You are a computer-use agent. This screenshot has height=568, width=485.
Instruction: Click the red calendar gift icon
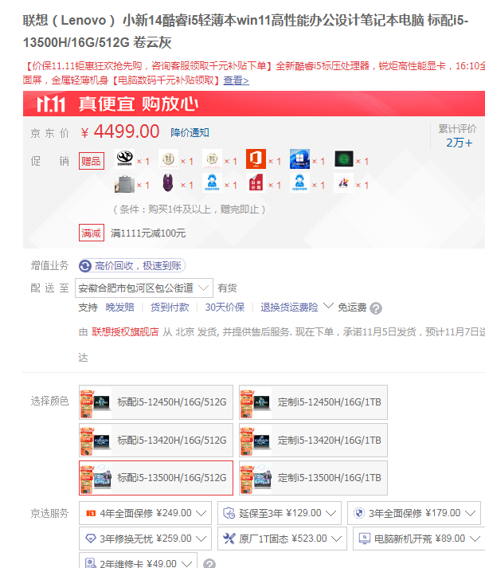(256, 185)
